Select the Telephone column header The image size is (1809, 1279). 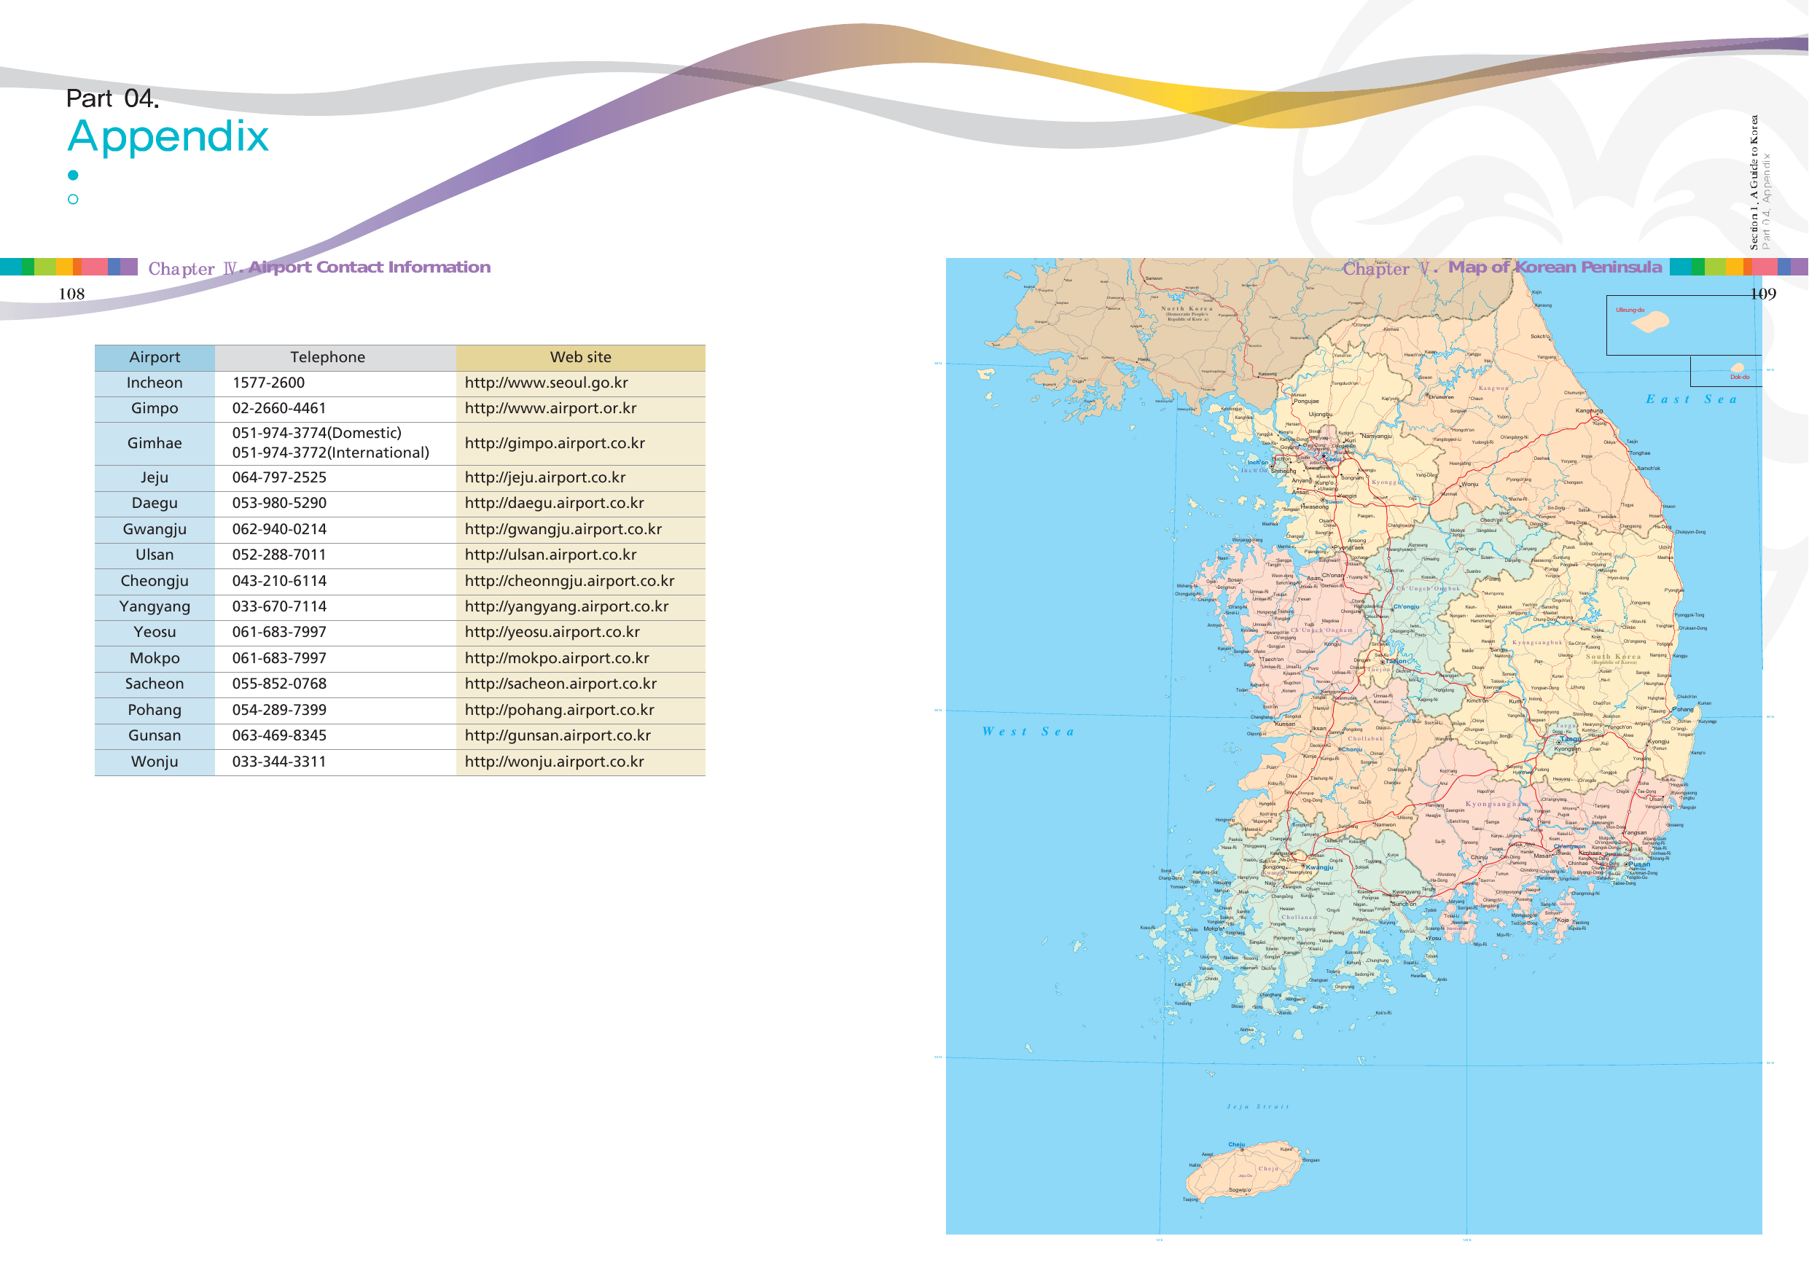click(327, 358)
